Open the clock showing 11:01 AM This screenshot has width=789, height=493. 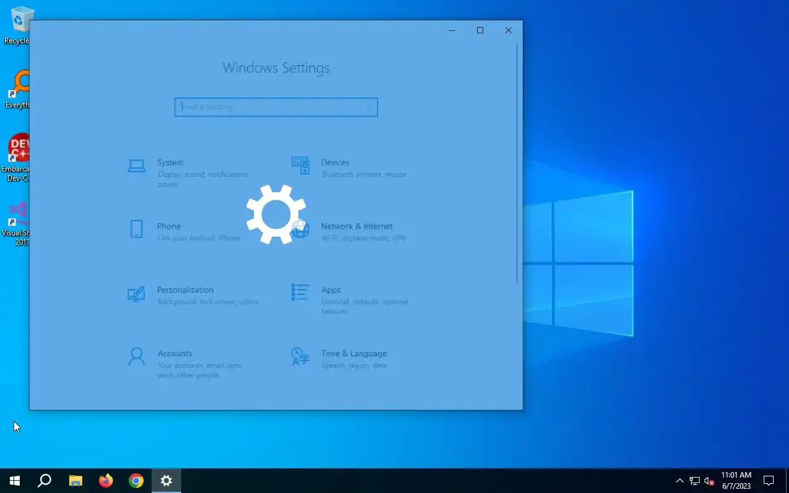[x=737, y=481]
